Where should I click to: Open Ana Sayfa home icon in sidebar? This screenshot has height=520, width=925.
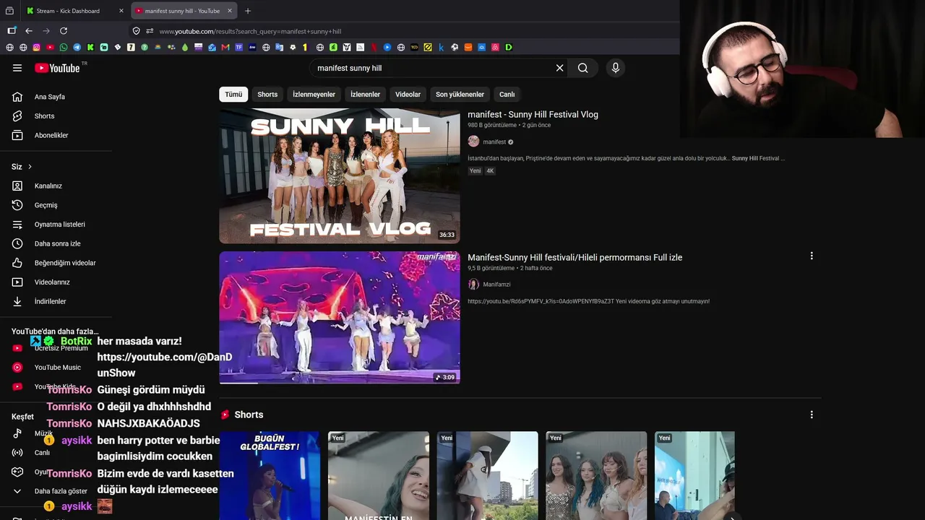[17, 97]
